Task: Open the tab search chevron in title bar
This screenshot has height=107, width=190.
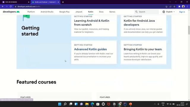Action: (170, 2)
